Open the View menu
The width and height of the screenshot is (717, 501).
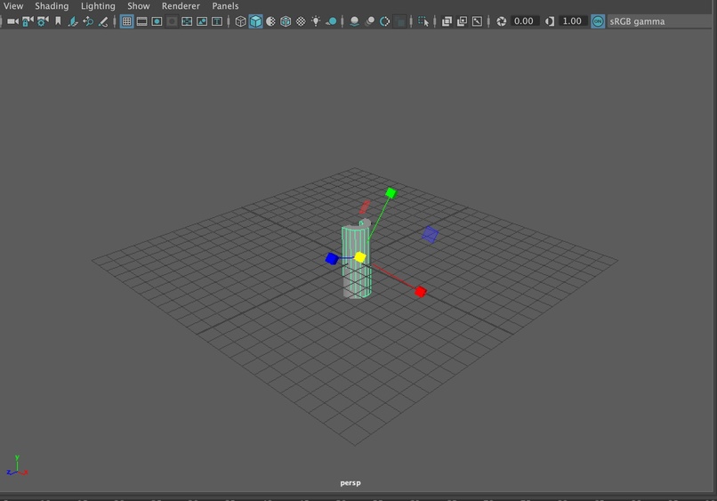pos(12,6)
